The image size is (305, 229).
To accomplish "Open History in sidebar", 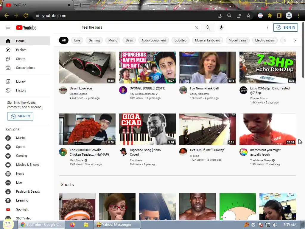I will click(25, 90).
